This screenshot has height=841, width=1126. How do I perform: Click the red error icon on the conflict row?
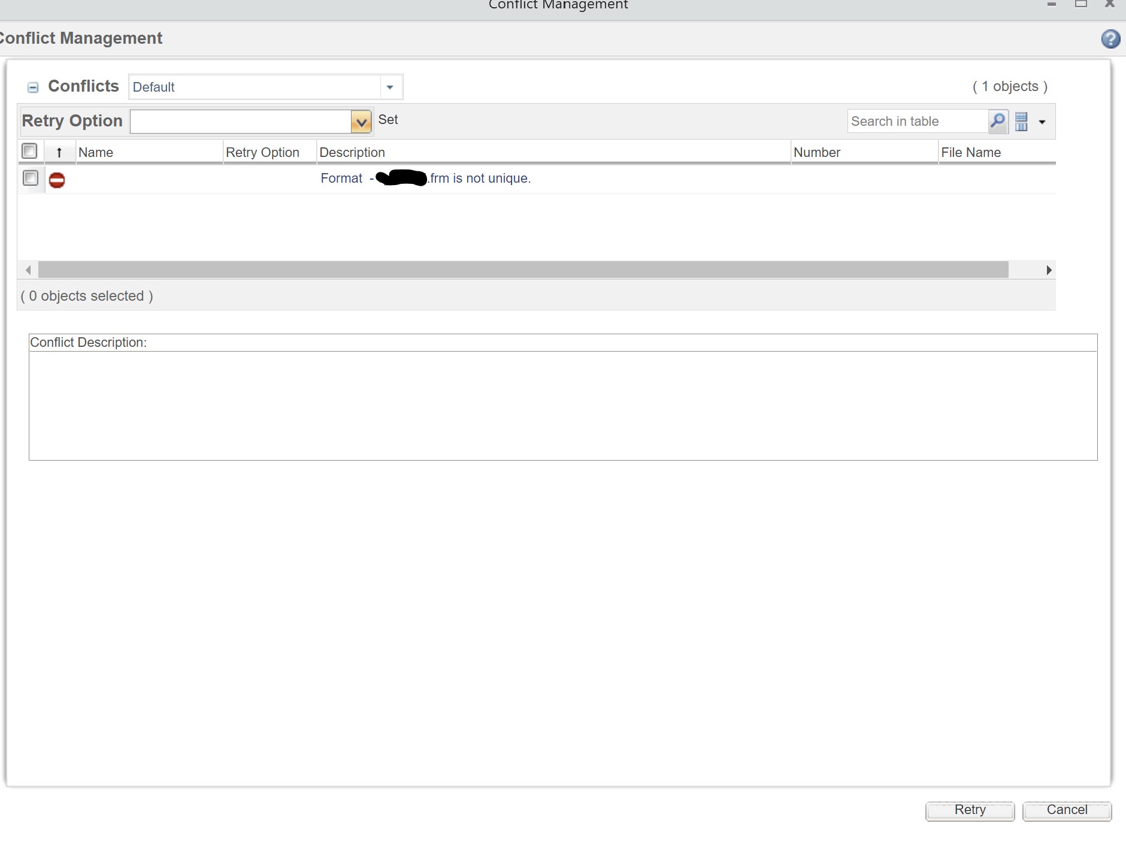pyautogui.click(x=57, y=179)
